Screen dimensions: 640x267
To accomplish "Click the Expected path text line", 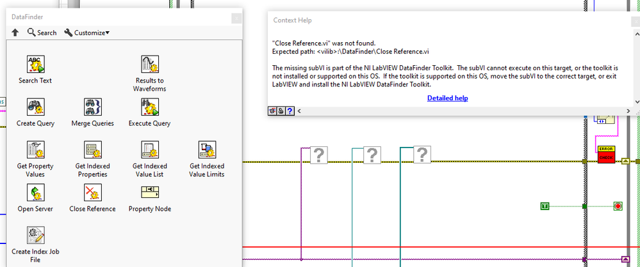I will pyautogui.click(x=350, y=52).
